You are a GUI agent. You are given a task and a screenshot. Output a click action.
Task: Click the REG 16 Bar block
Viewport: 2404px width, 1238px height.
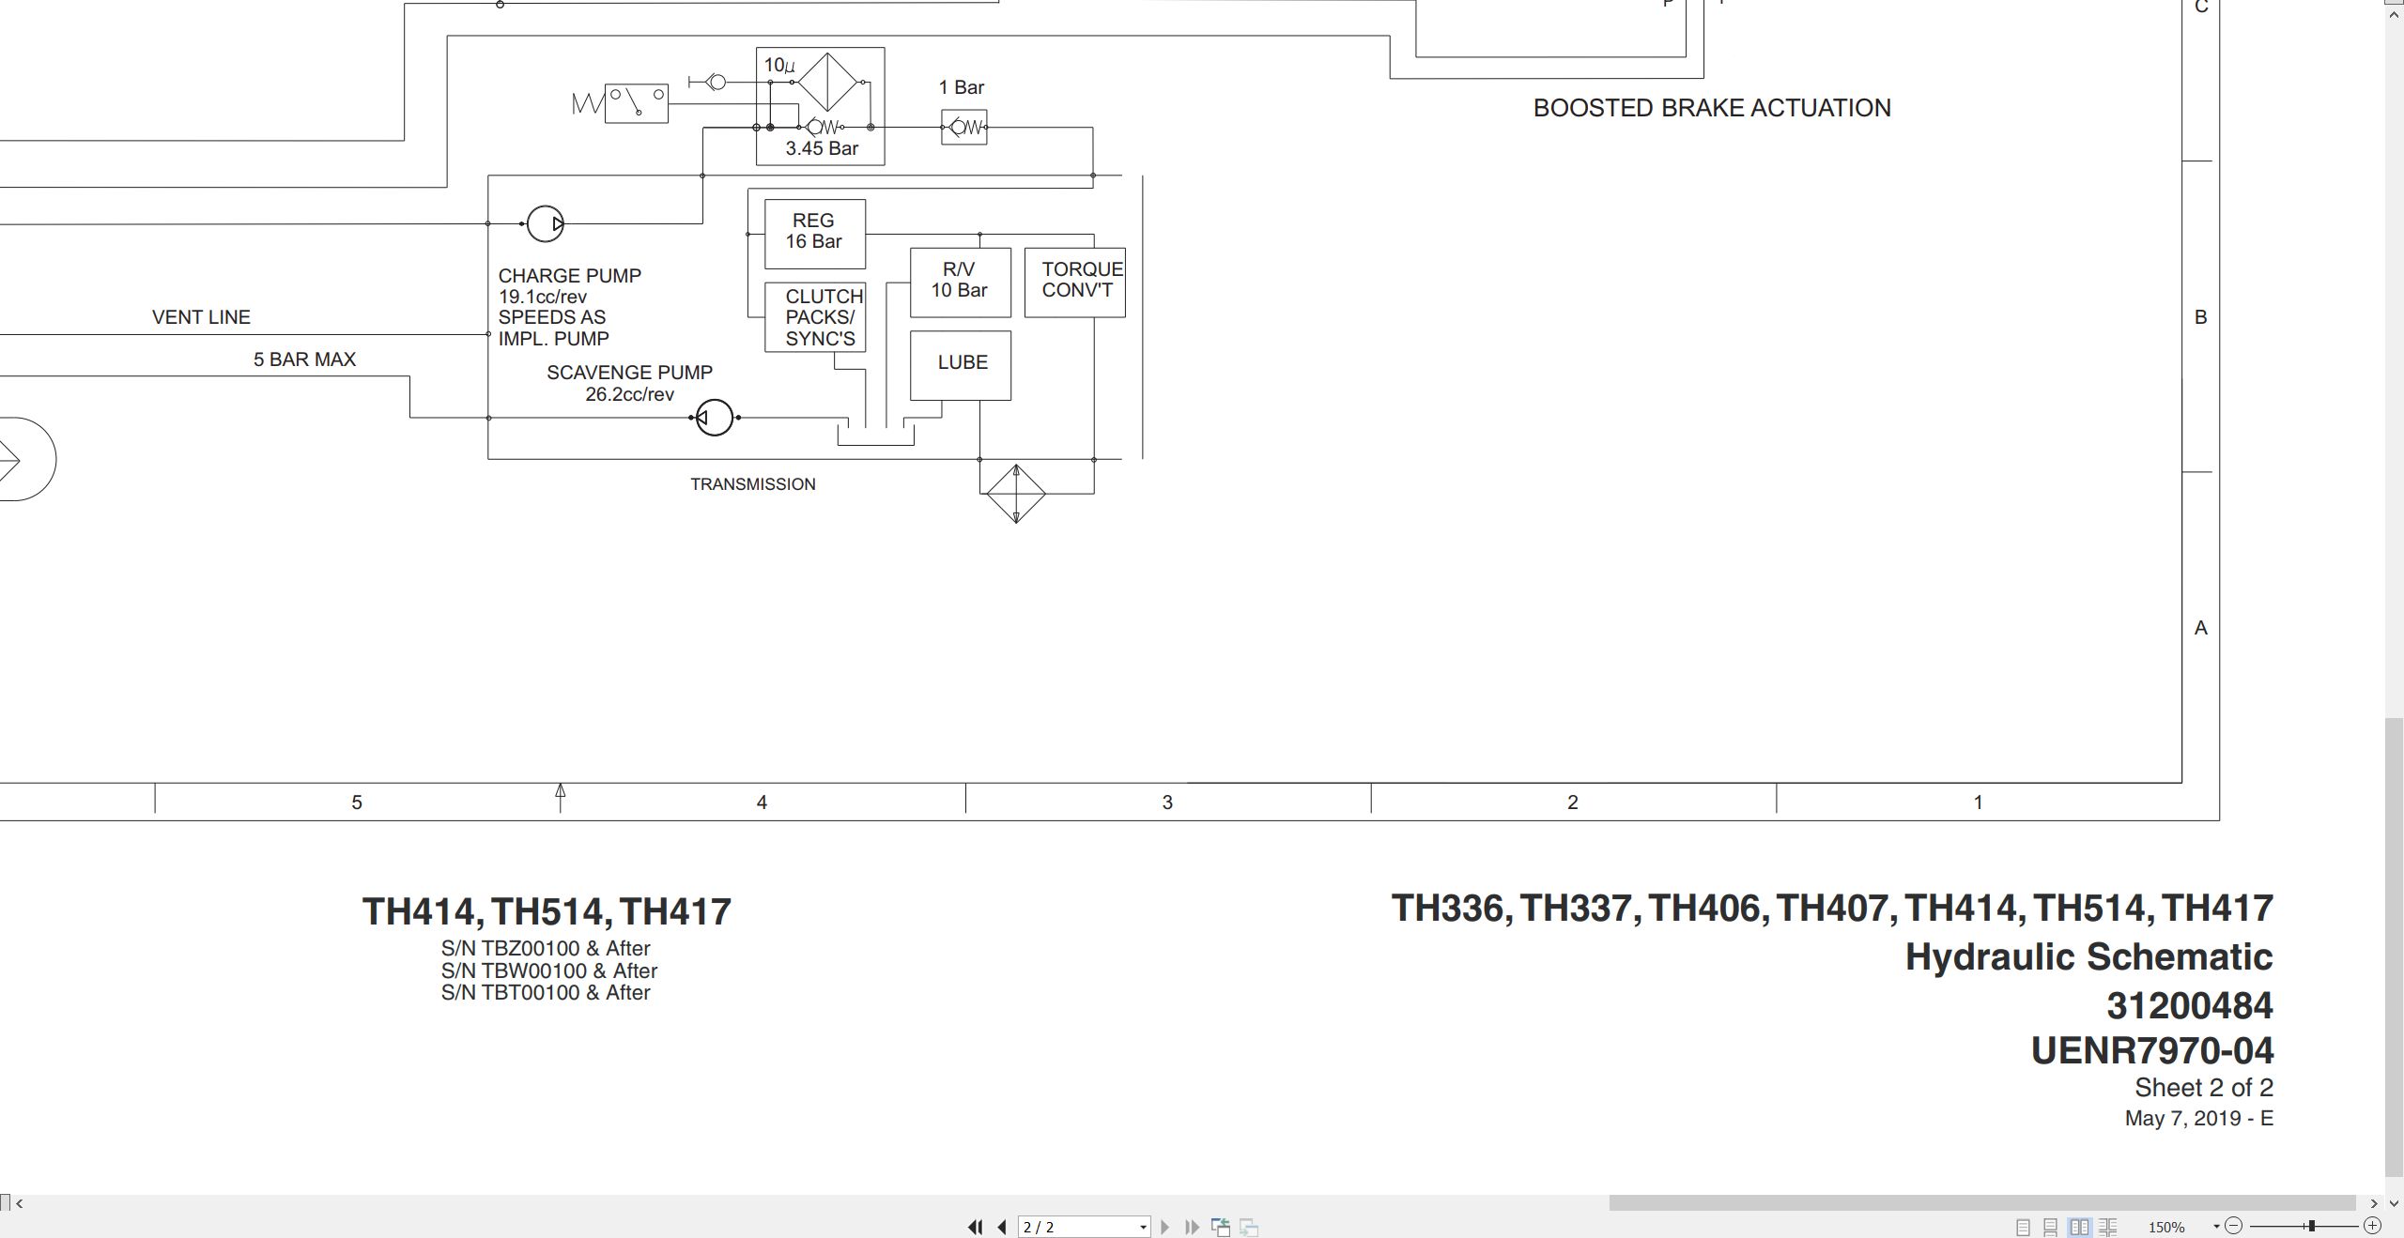pyautogui.click(x=815, y=234)
